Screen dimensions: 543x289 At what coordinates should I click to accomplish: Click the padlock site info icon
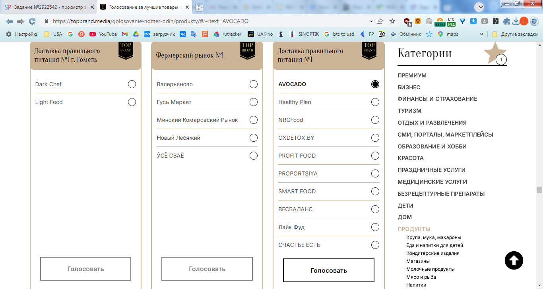click(x=47, y=21)
